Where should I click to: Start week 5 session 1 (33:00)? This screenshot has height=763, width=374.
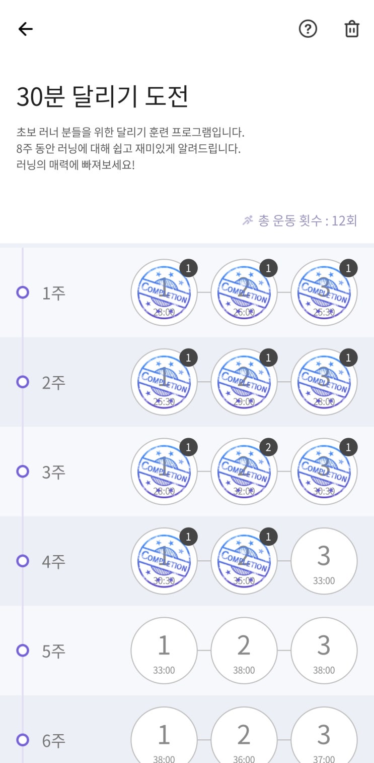tap(164, 651)
